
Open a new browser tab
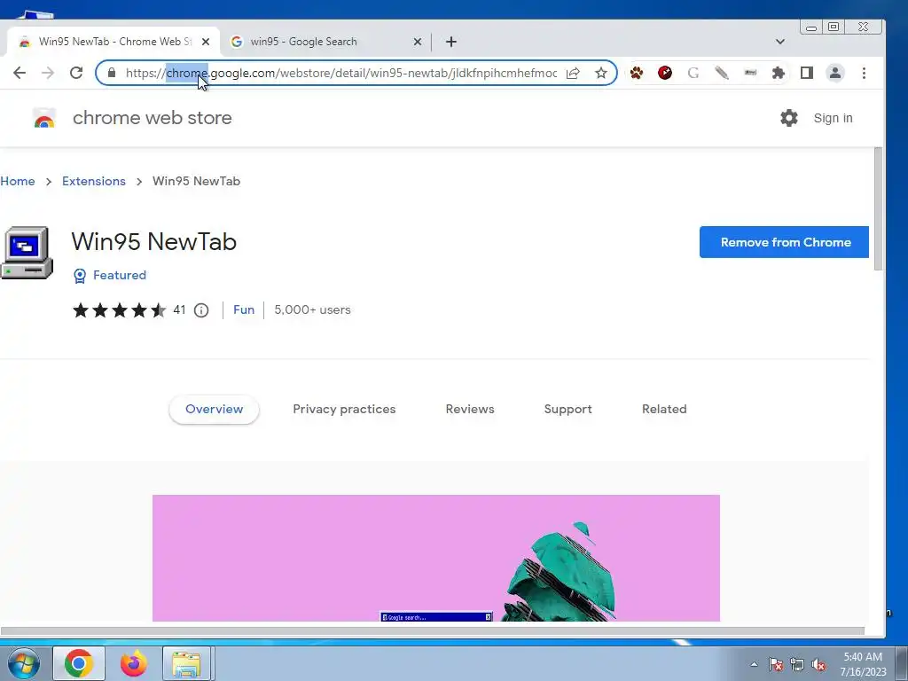point(451,42)
